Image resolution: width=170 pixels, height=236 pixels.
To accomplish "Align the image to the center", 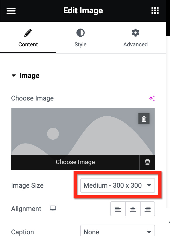I will click(133, 209).
